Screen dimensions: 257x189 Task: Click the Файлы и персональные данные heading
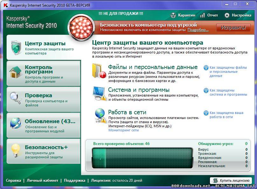[x=153, y=67]
